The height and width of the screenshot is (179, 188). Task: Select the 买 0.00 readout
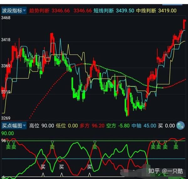166,126
